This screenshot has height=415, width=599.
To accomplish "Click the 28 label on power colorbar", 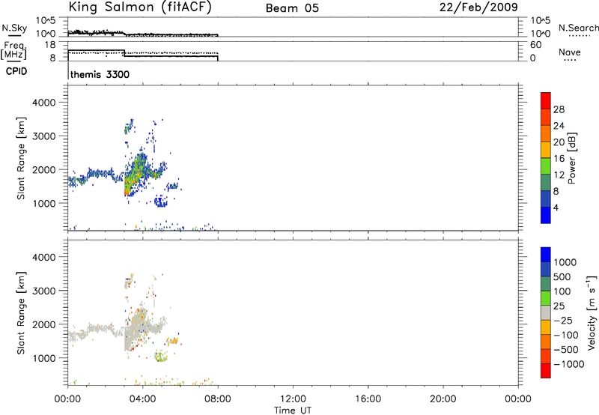I will tap(559, 109).
